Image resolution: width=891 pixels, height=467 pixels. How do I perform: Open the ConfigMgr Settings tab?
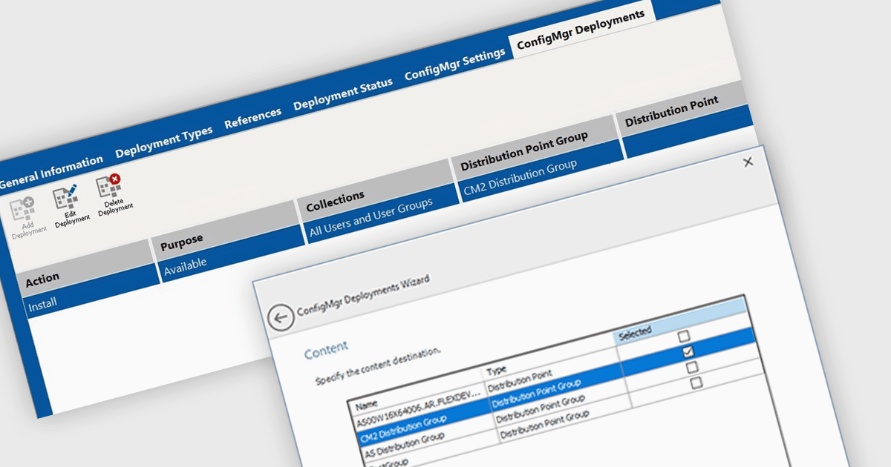point(454,64)
